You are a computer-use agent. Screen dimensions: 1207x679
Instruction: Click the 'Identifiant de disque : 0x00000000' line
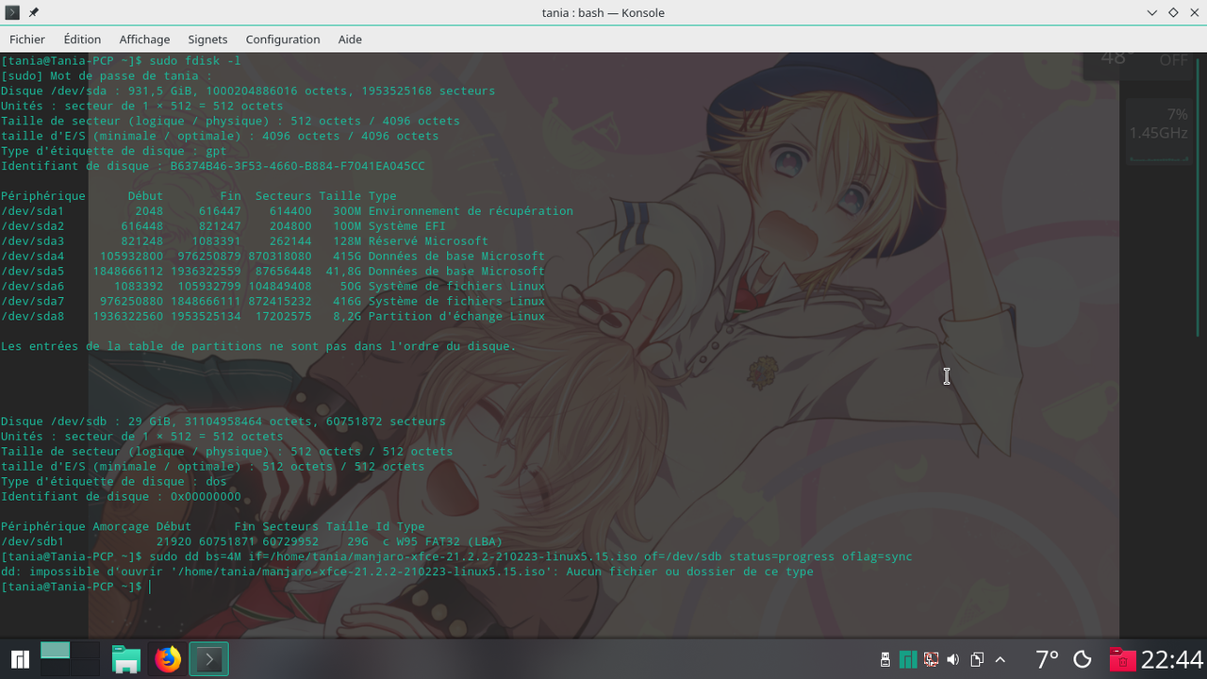point(121,497)
